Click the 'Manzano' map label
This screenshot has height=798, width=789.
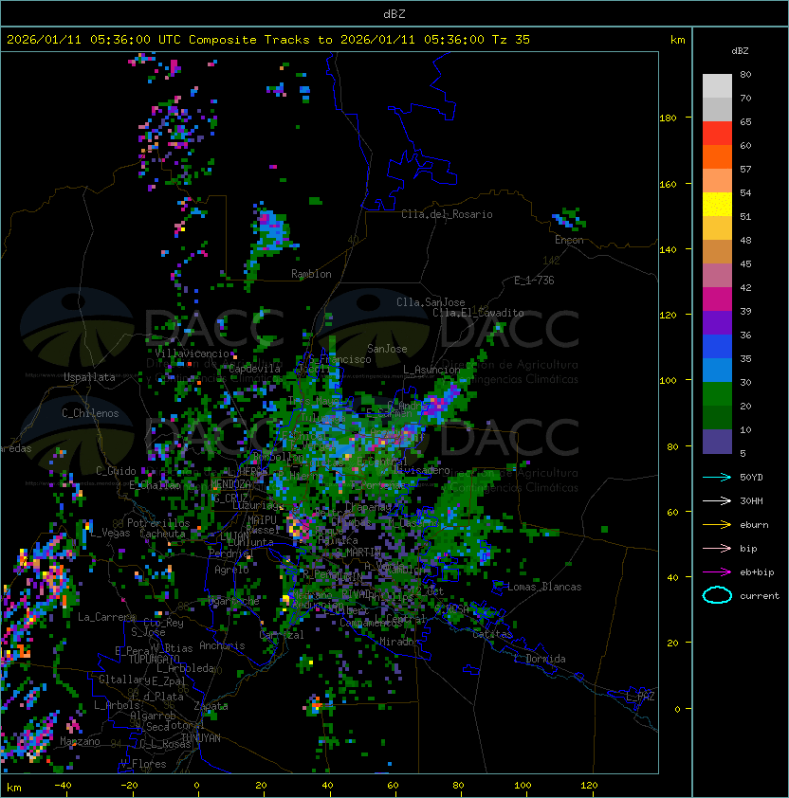[x=80, y=741]
